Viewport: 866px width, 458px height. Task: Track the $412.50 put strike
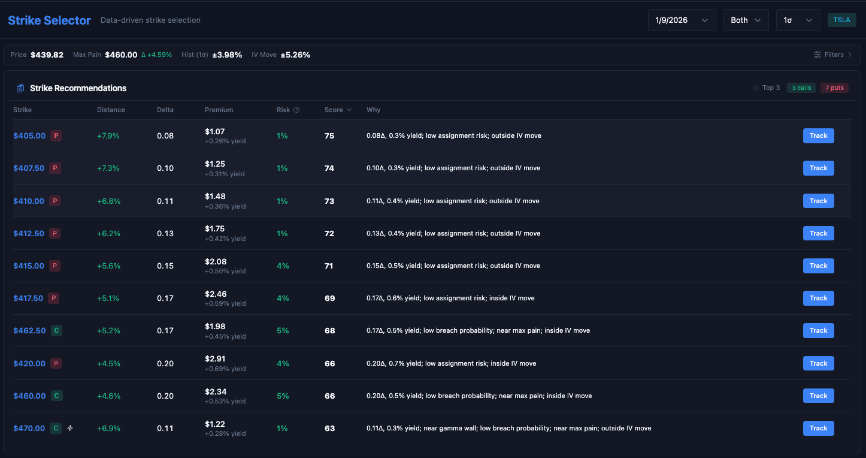click(x=818, y=233)
